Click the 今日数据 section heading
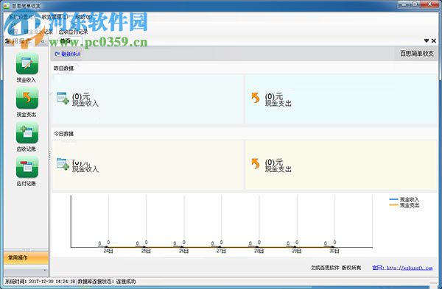This screenshot has width=442, height=289. point(63,134)
